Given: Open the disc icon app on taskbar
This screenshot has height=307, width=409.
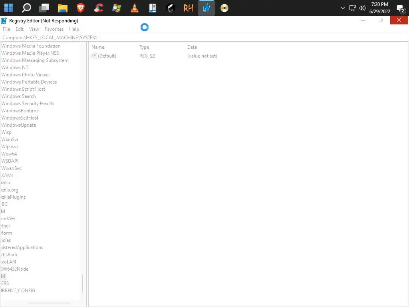Looking at the screenshot, I should [x=224, y=8].
